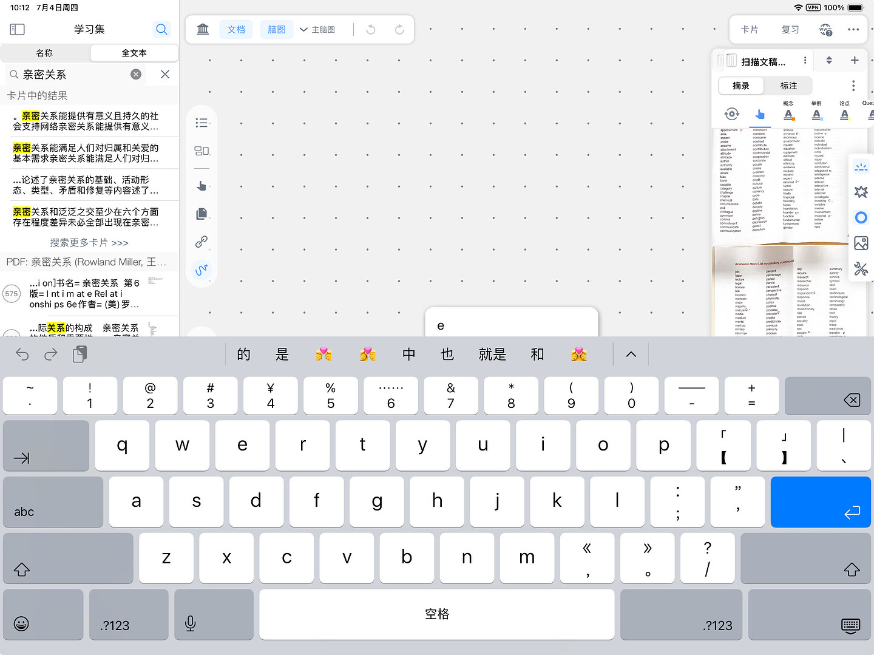Toggle the 脑图 mind map view
Image resolution: width=874 pixels, height=655 pixels.
pyautogui.click(x=277, y=29)
